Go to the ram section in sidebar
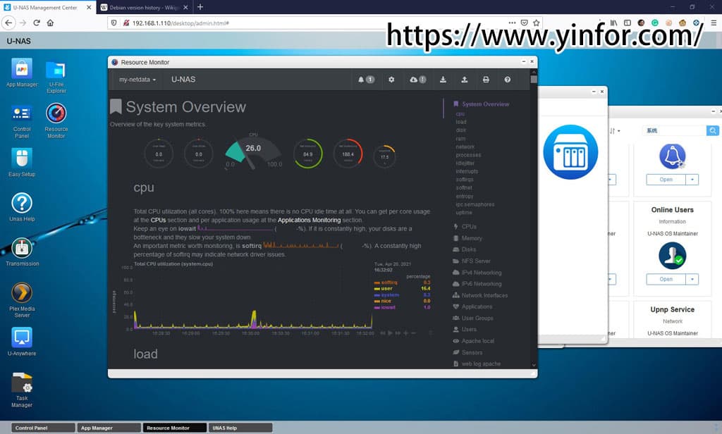The height and width of the screenshot is (434, 722). tap(460, 139)
